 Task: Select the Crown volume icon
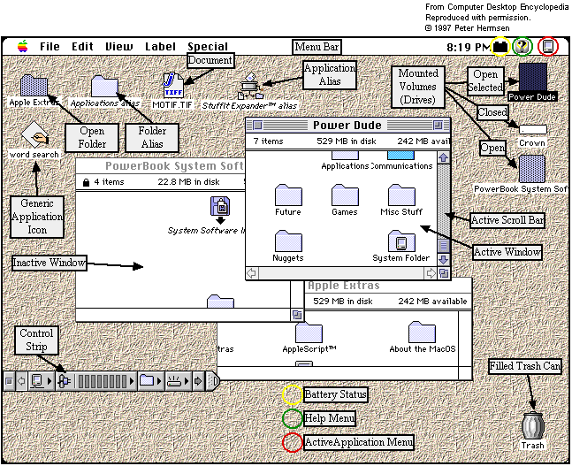(x=533, y=130)
